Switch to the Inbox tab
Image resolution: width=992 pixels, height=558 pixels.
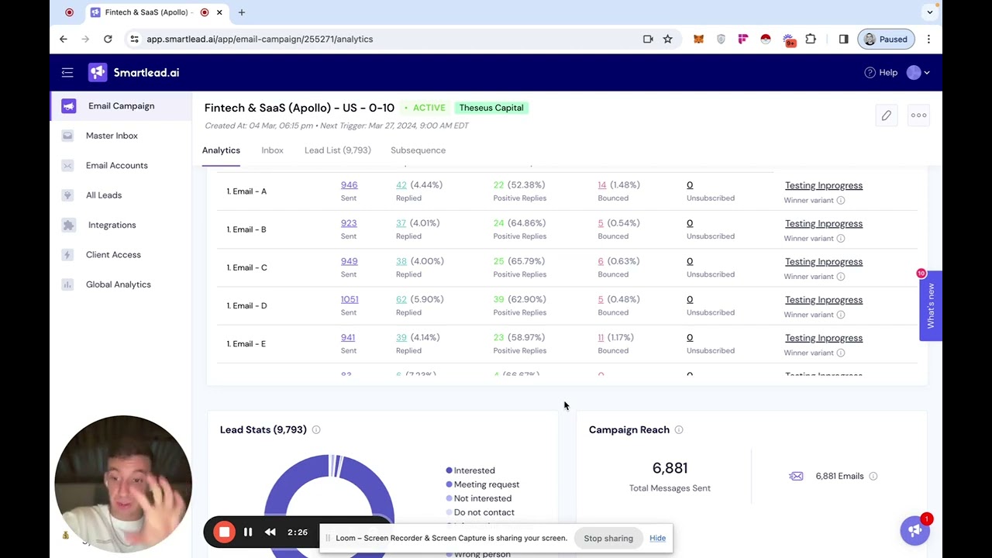tap(272, 150)
